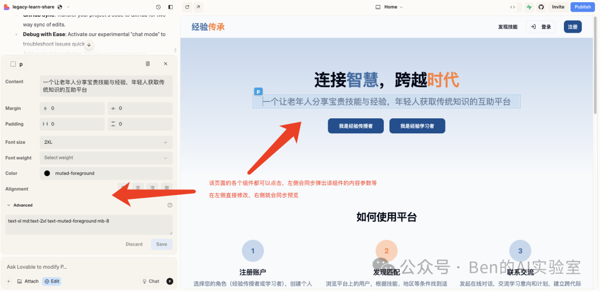The image size is (600, 291).
Task: Collapse the Advanced section
Action: [x=19, y=205]
